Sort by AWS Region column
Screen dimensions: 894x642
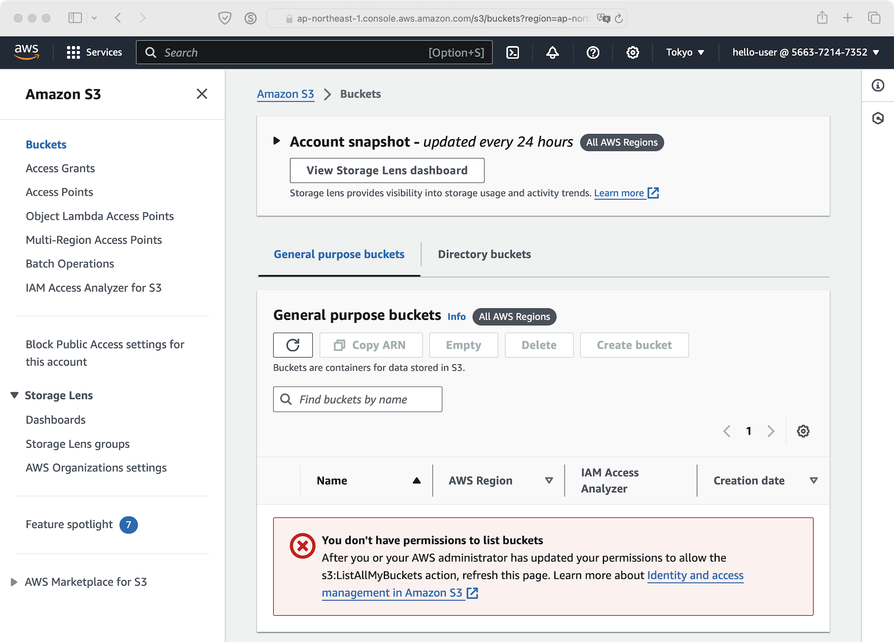[x=549, y=481]
